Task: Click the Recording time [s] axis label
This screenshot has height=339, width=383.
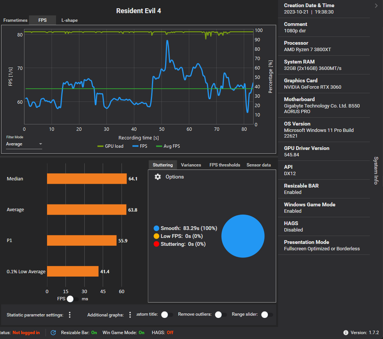Action: pyautogui.click(x=138, y=138)
